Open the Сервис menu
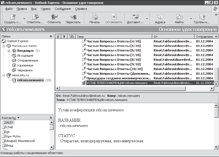This screenshot has height=157, width=219. (46, 9)
